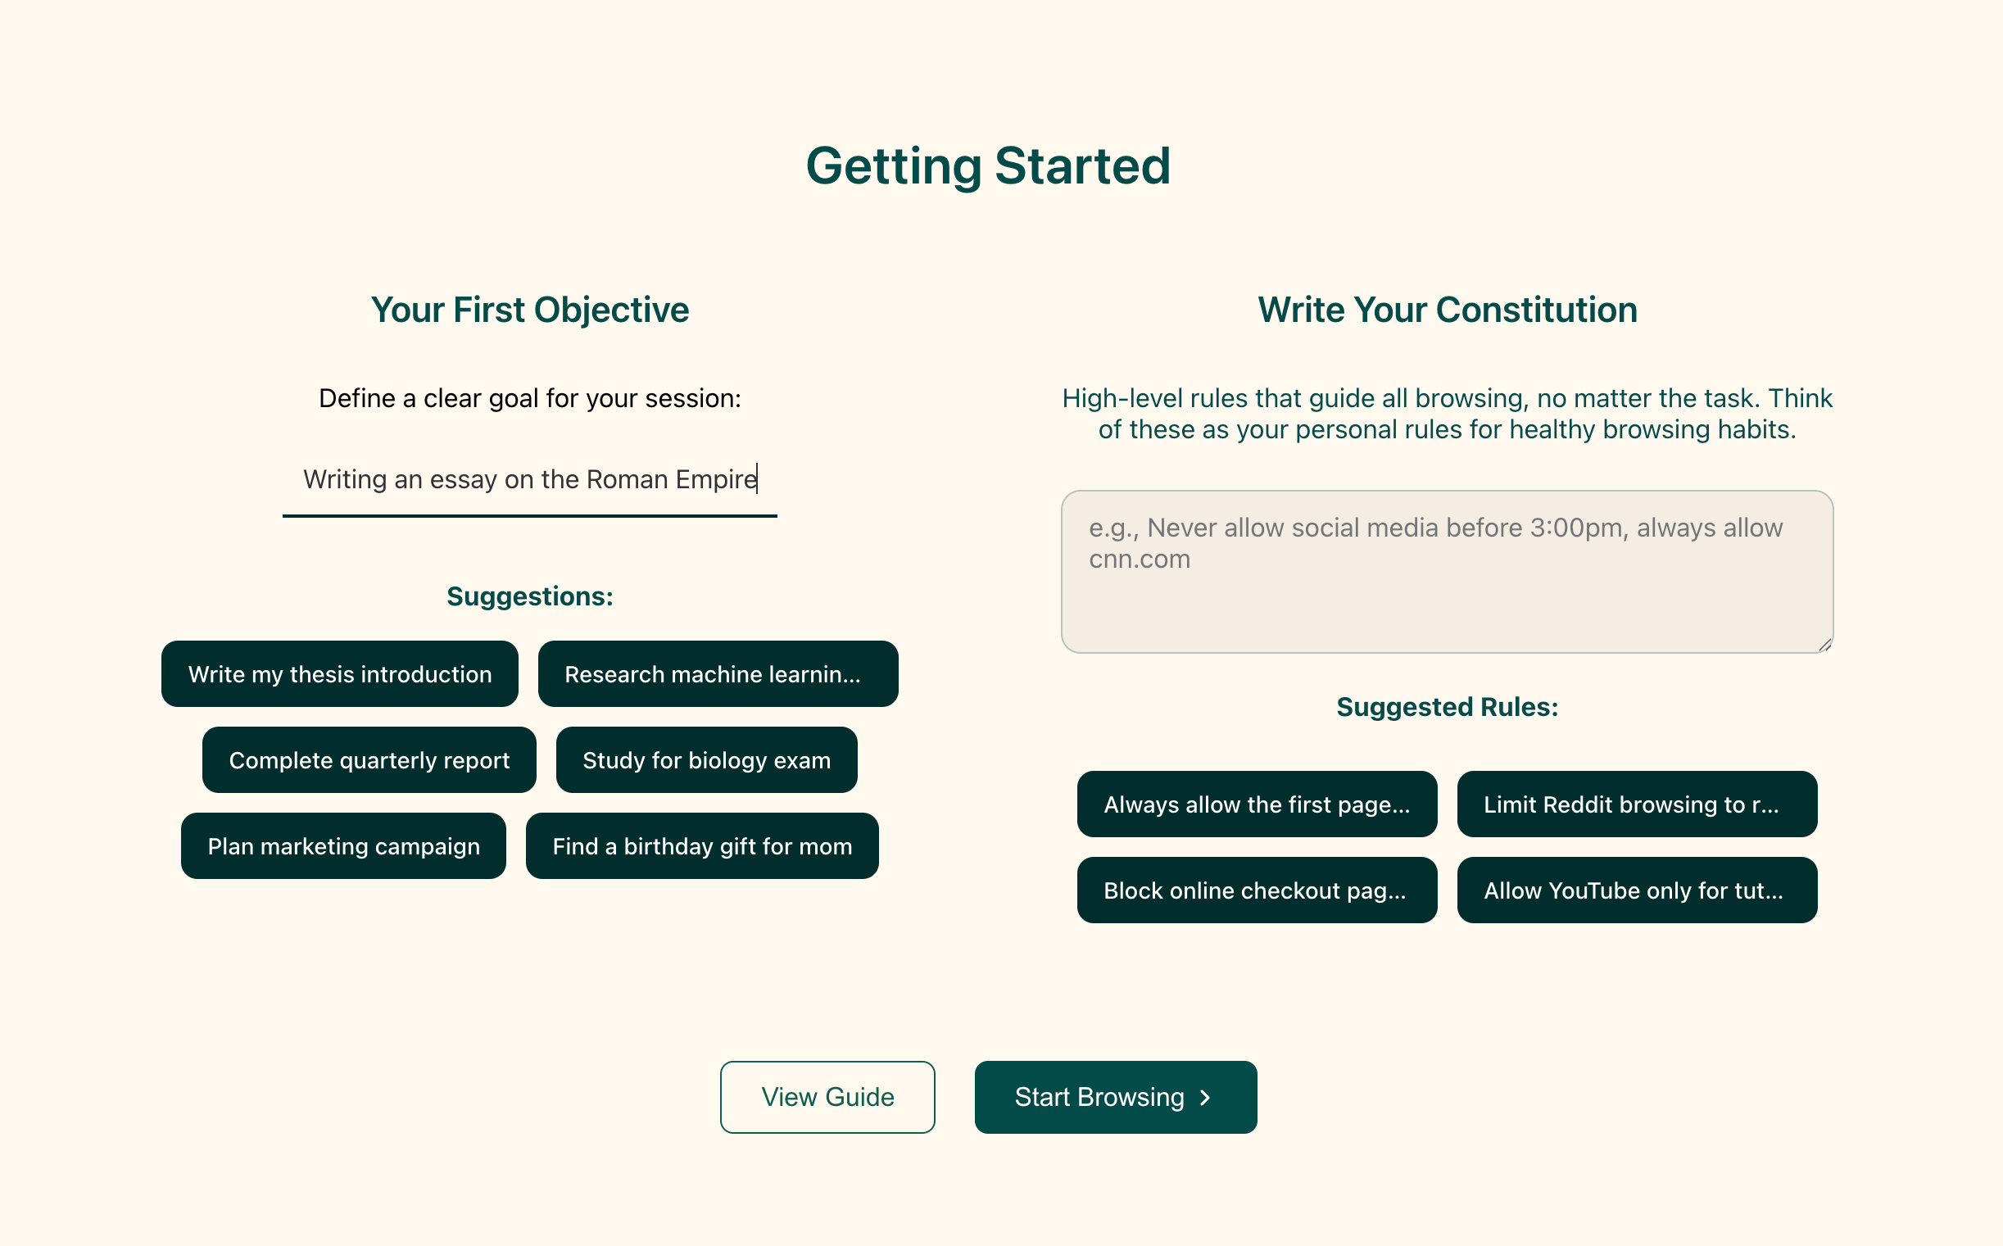Choose 'Plan marketing campaign' suggestion
2003x1246 pixels.
(x=342, y=846)
